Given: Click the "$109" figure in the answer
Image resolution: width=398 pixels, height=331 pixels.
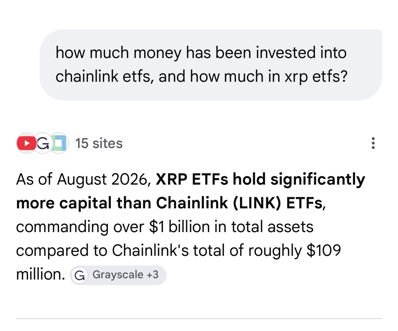Looking at the screenshot, I should 323,251.
